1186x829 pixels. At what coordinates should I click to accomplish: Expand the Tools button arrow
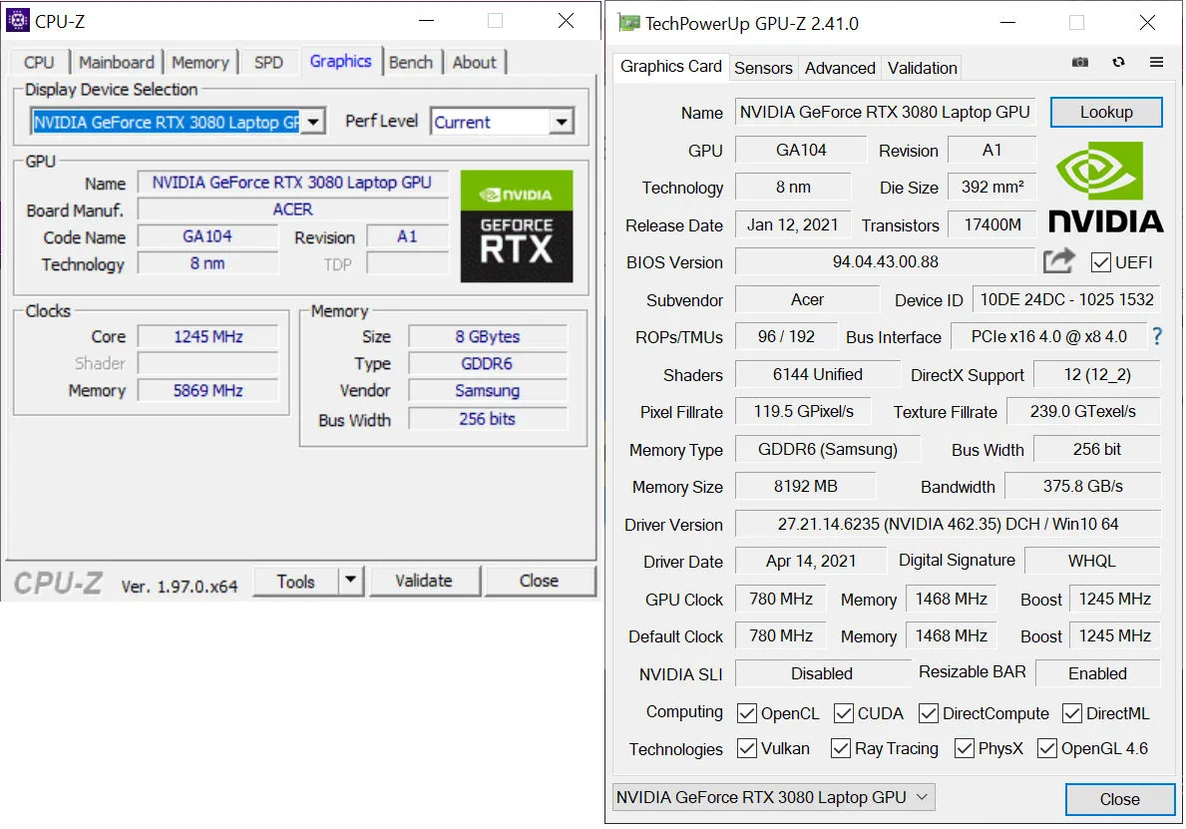pyautogui.click(x=350, y=581)
